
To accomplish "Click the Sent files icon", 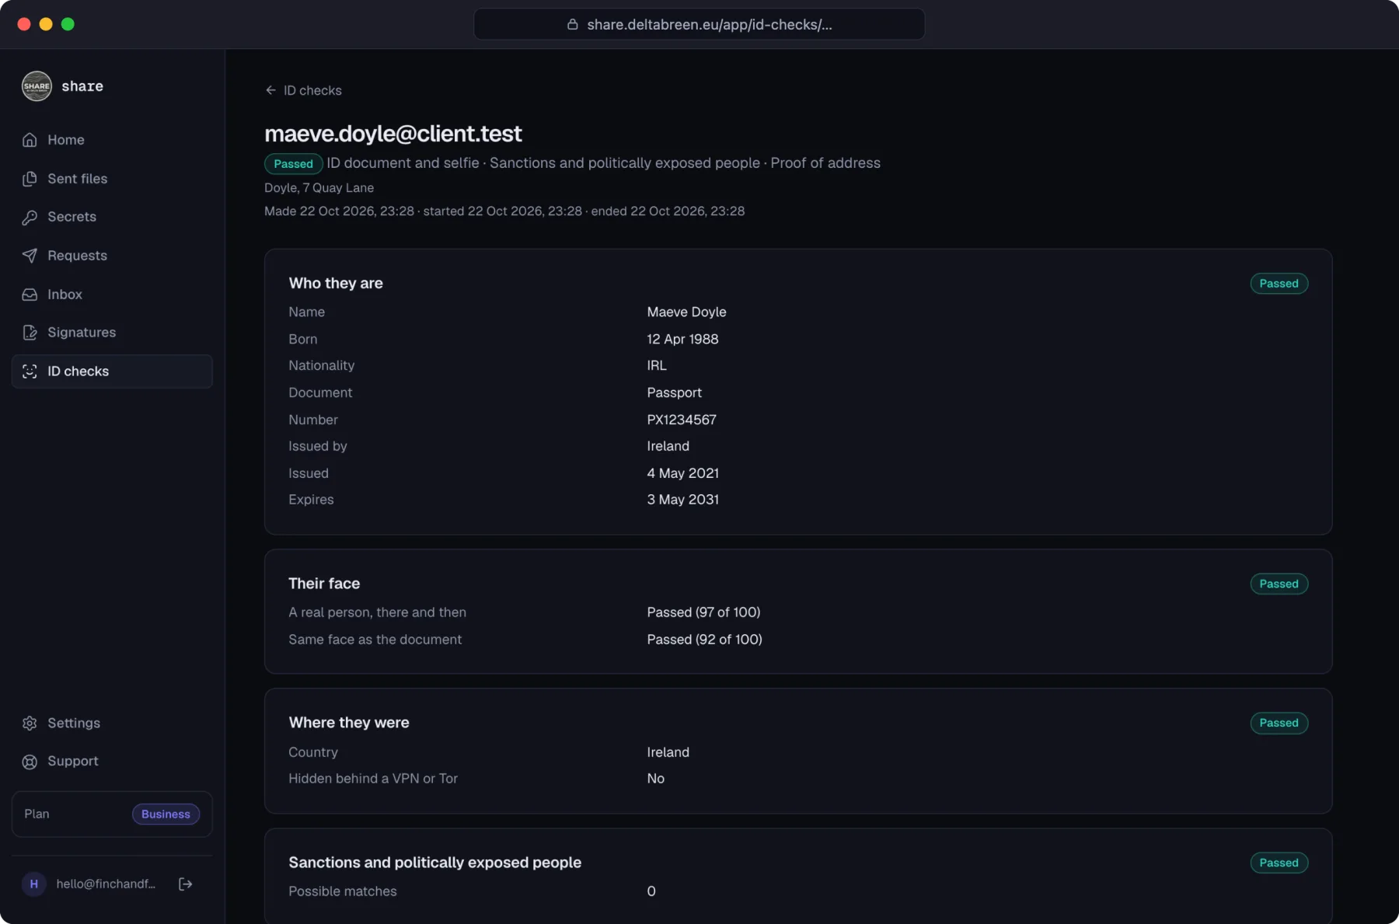I will click(x=30, y=179).
